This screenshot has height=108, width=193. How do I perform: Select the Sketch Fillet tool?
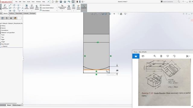coord(18,11)
